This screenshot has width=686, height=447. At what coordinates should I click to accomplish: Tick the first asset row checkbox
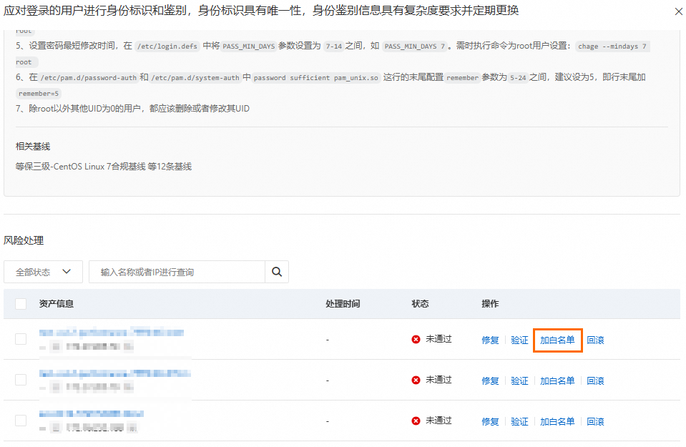[21, 339]
